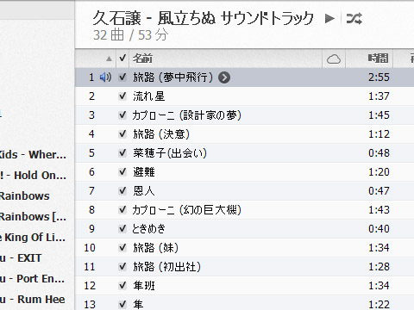Select the track 避難

tap(144, 172)
